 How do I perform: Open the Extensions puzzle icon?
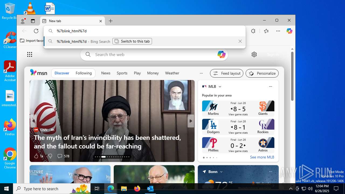(x=253, y=31)
